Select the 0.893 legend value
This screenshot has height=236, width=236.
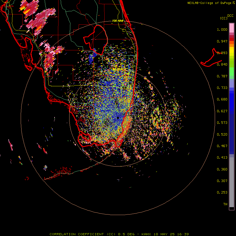click(x=222, y=53)
